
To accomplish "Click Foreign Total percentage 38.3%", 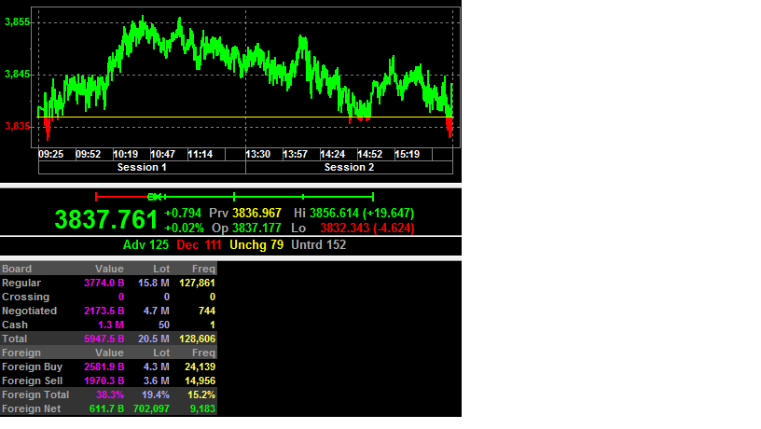I will click(x=110, y=395).
